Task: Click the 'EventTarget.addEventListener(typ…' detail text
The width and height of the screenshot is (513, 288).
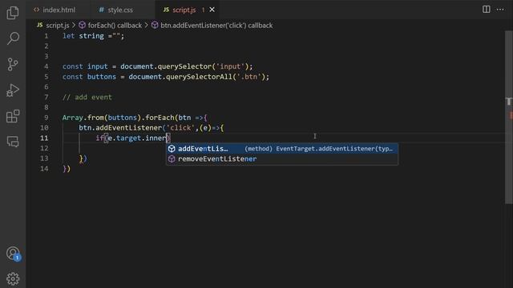Action: click(x=334, y=149)
